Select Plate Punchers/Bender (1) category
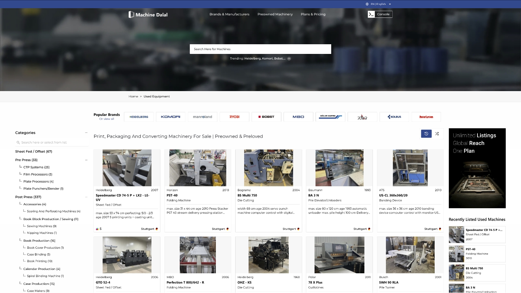Image resolution: width=521 pixels, height=293 pixels. point(44,189)
